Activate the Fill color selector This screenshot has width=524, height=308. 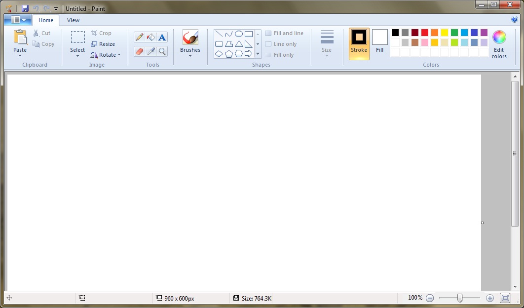pyautogui.click(x=379, y=41)
